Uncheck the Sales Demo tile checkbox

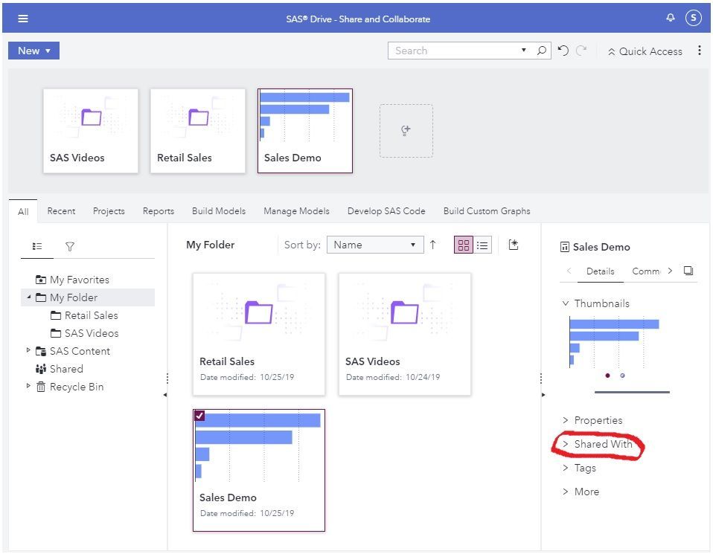coord(199,416)
